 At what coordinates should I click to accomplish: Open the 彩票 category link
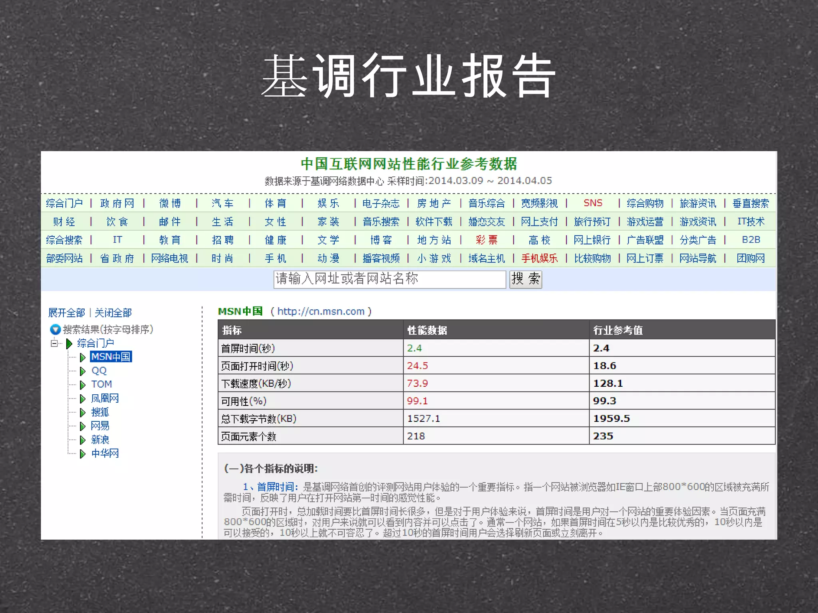[x=486, y=240]
